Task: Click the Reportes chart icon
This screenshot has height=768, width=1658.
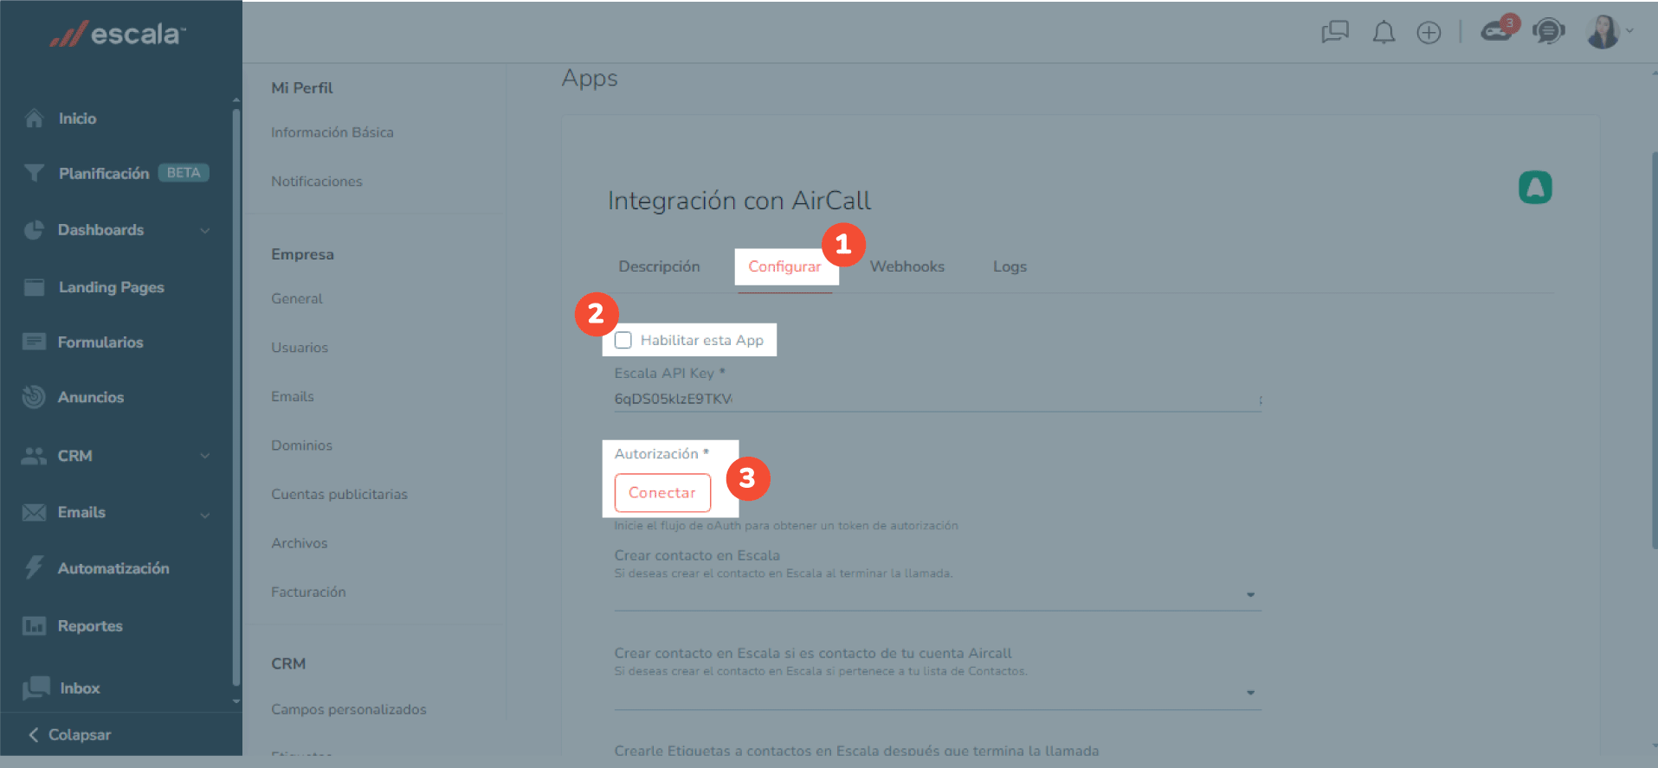Action: (34, 625)
